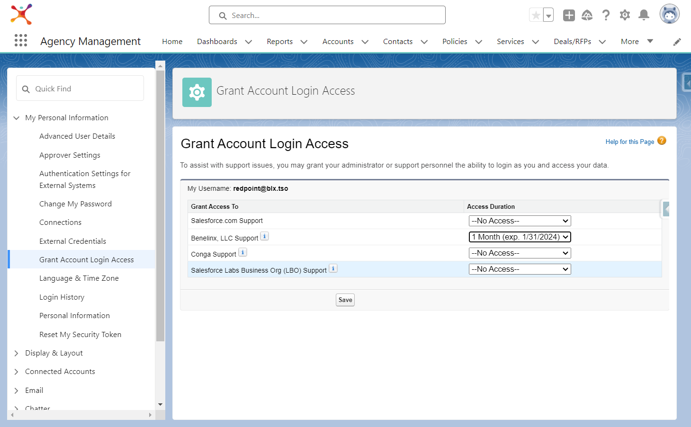Click the Help for this Page link
The image size is (691, 427).
(x=629, y=142)
